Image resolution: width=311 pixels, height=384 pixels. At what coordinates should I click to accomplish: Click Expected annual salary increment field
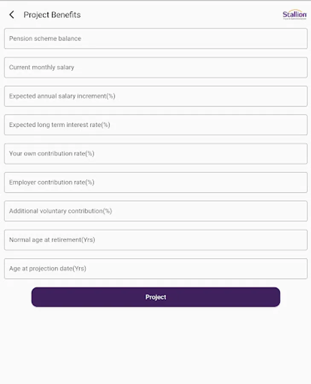point(156,96)
